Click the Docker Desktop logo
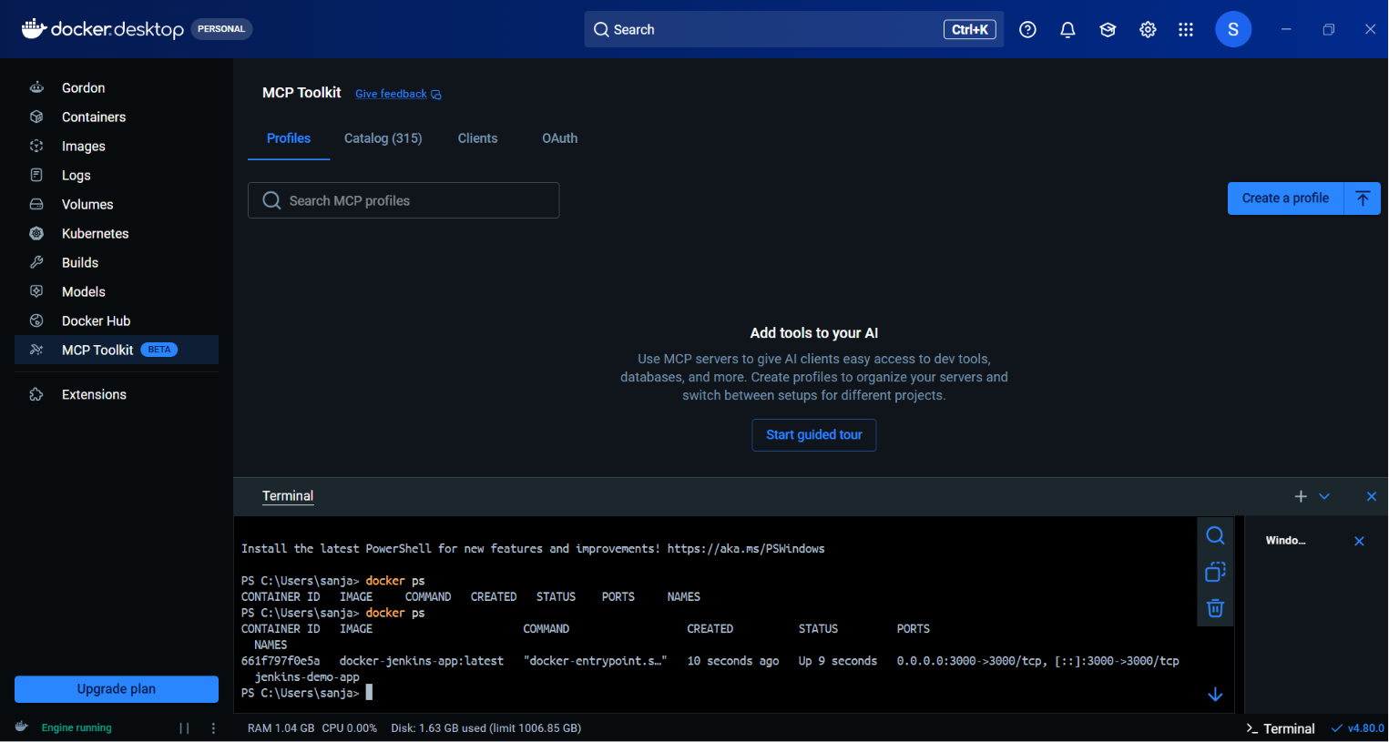Viewport: 1389px width, 742px height. tap(103, 29)
